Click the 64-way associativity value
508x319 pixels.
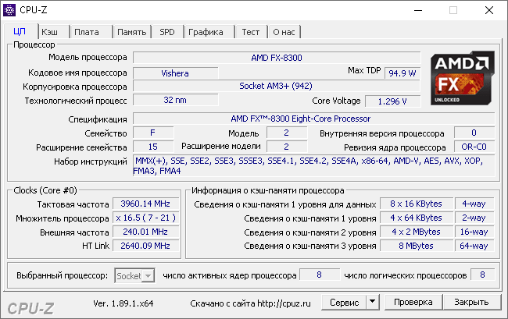[474, 246]
